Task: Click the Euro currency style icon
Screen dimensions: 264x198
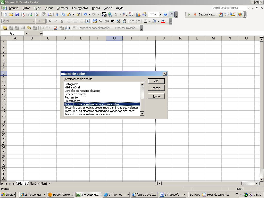Action: 113,21
